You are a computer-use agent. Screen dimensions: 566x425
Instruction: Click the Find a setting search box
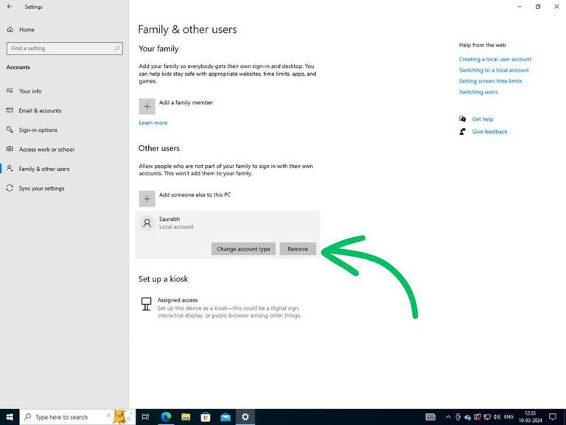pyautogui.click(x=65, y=49)
